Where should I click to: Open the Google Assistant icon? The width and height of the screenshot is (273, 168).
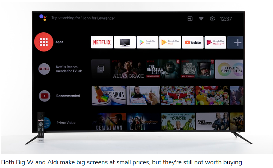pos(43,17)
